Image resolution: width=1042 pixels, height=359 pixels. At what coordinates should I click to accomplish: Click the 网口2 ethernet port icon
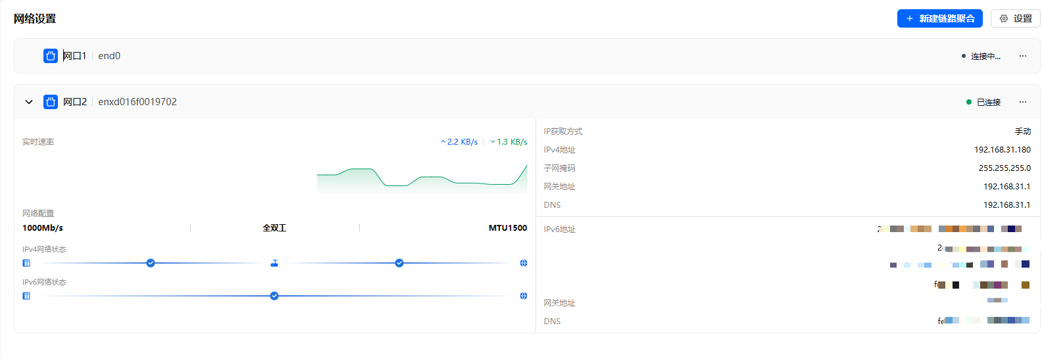51,102
